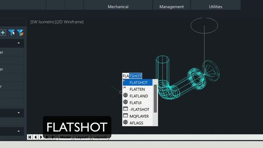
Task: Click the icon beside FLATTEN
Action: [x=124, y=88]
